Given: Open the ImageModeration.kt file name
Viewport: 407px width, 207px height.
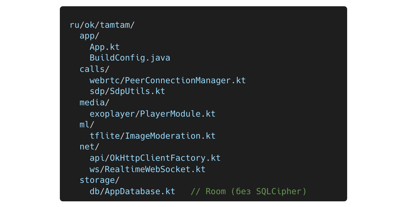Looking at the screenshot, I should pyautogui.click(x=170, y=136).
